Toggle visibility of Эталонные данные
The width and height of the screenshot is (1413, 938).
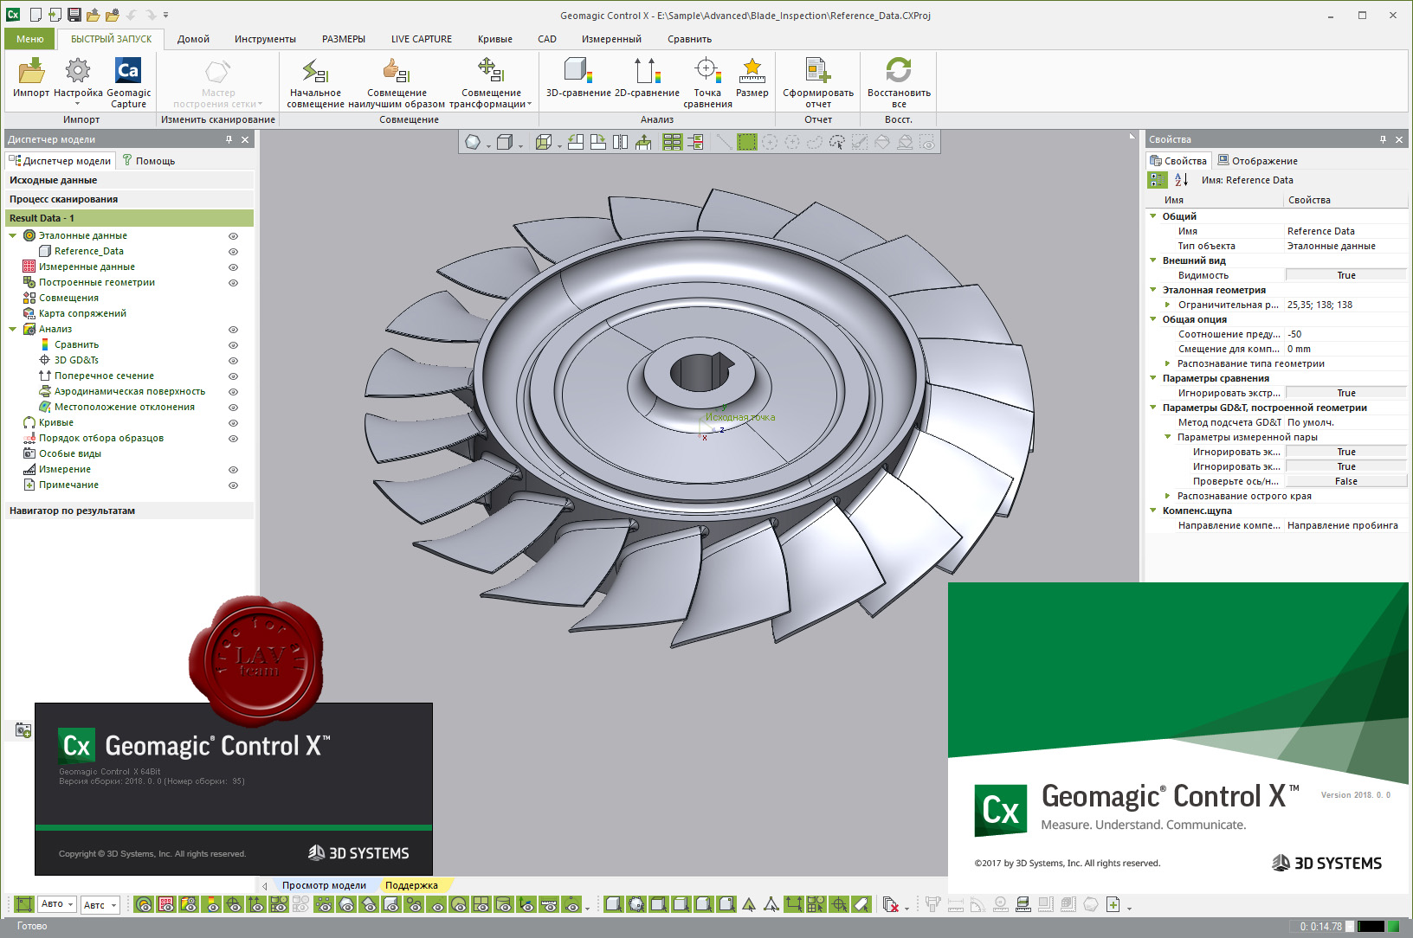pos(233,235)
